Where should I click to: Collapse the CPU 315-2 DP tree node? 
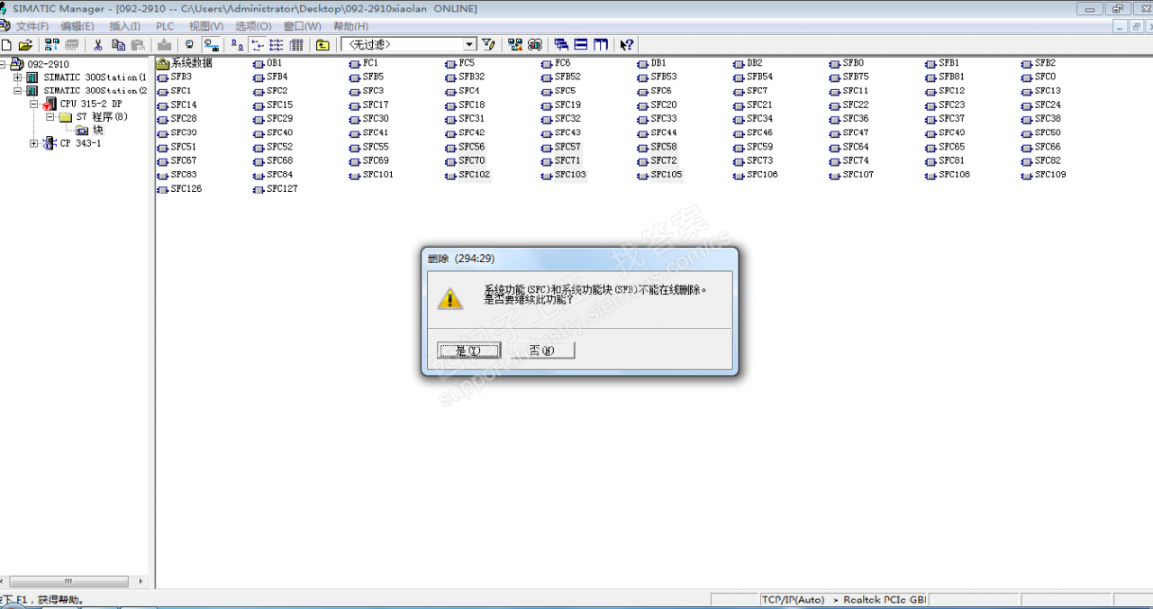pyautogui.click(x=34, y=104)
